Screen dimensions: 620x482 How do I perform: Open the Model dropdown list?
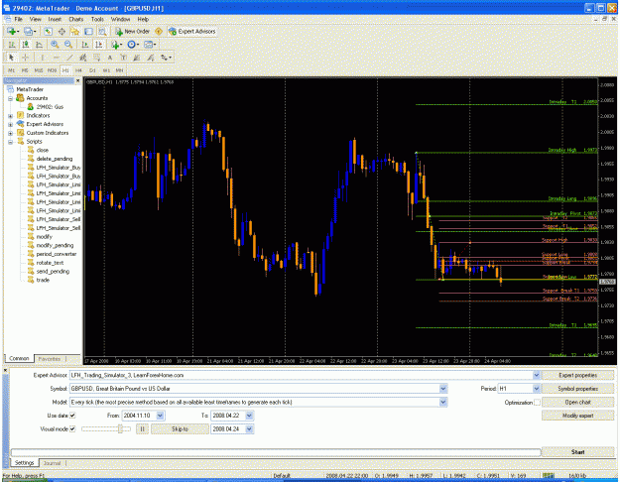[x=443, y=402]
